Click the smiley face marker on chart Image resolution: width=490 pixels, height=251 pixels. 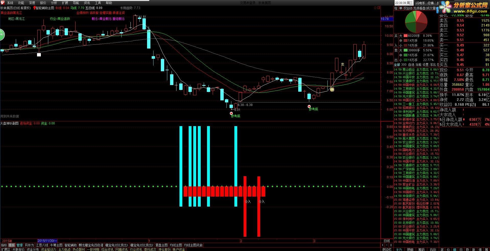coord(332,90)
